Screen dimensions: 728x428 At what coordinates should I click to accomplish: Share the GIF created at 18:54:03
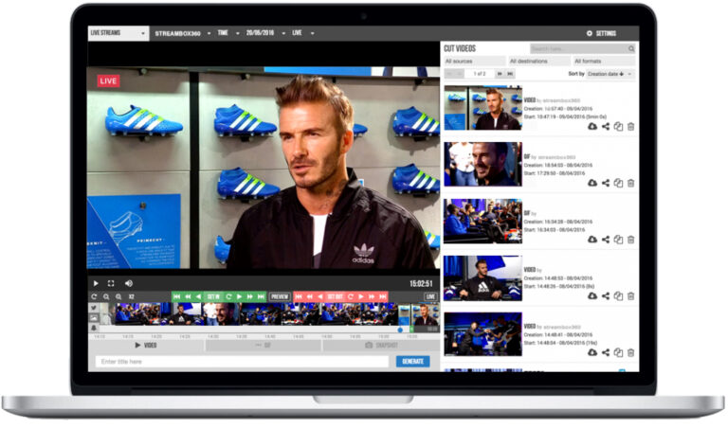(x=606, y=183)
